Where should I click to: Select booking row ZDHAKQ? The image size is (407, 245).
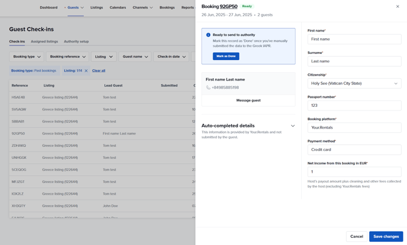click(102, 146)
